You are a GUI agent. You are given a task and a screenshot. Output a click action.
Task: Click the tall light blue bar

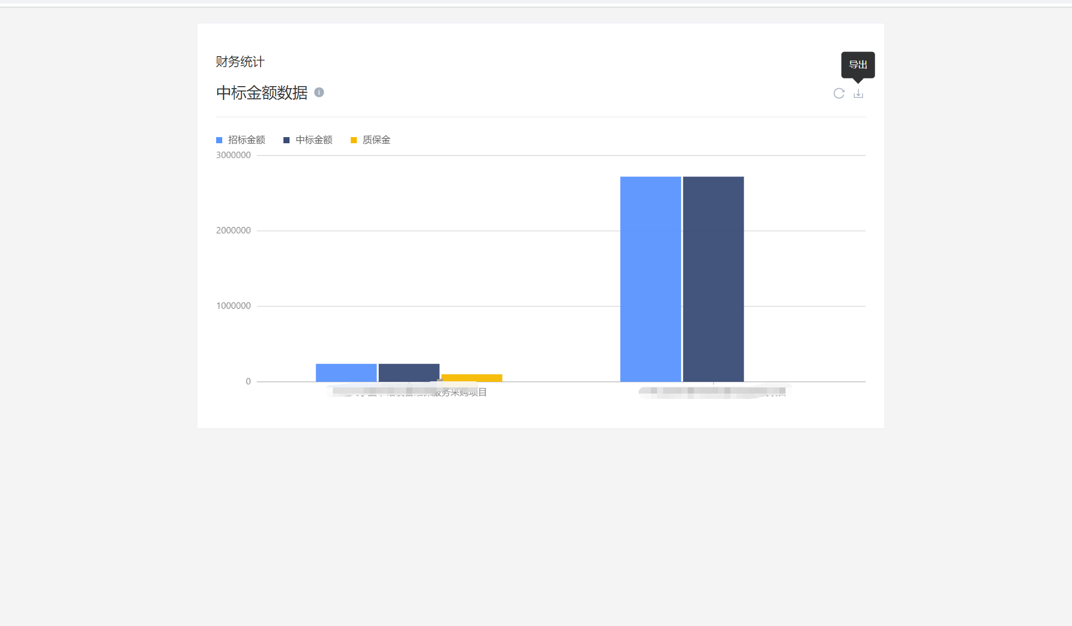coord(650,279)
